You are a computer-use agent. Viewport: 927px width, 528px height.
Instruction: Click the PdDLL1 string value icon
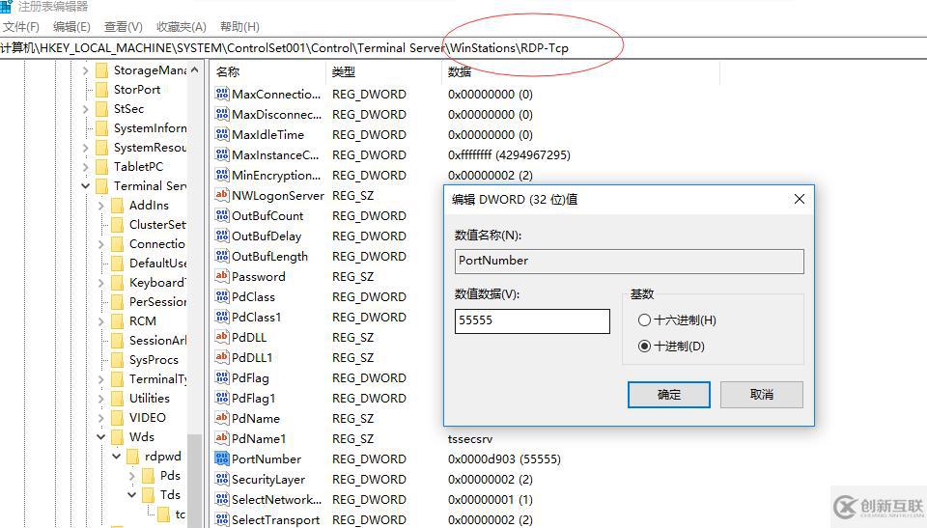pos(222,357)
